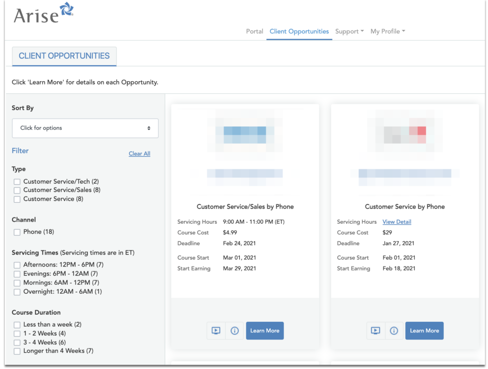Click Learn More on Customer Service/Sales by Phone

(x=265, y=330)
